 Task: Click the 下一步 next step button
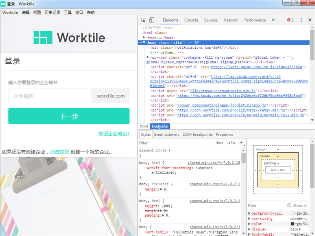point(69,116)
